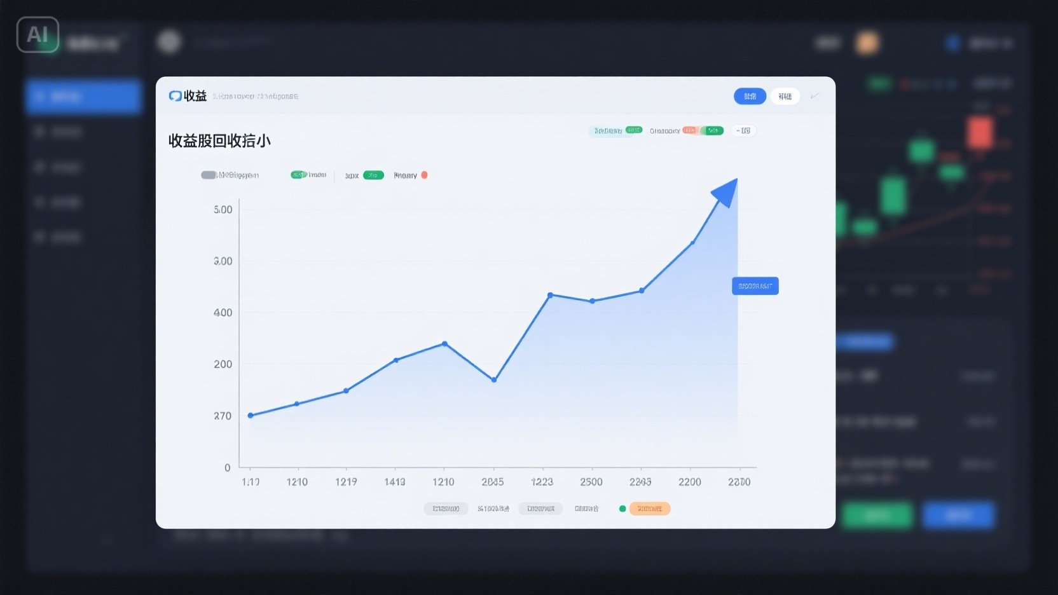Click the blue button in background bottom right
This screenshot has width=1058, height=595.
point(958,515)
